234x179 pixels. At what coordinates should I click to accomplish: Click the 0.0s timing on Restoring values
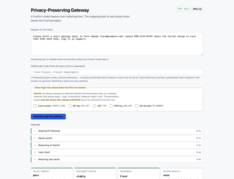(199, 159)
